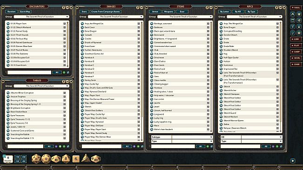Focus the search field in Encounters window
The width and height of the screenshot is (303, 170).
pos(29,72)
